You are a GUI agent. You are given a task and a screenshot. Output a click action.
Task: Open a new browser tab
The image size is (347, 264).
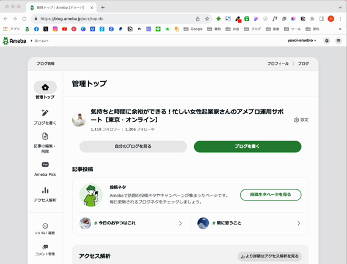click(103, 7)
